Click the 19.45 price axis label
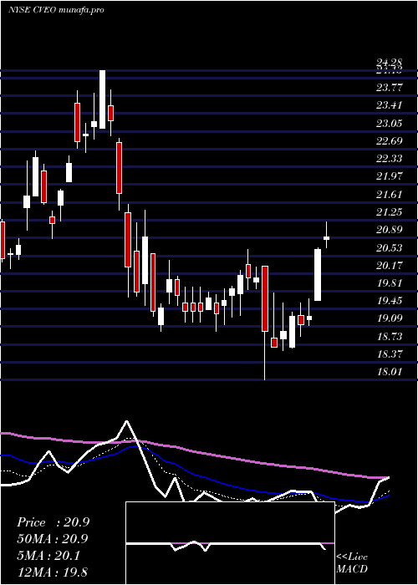This screenshot has width=418, height=585. [x=390, y=301]
